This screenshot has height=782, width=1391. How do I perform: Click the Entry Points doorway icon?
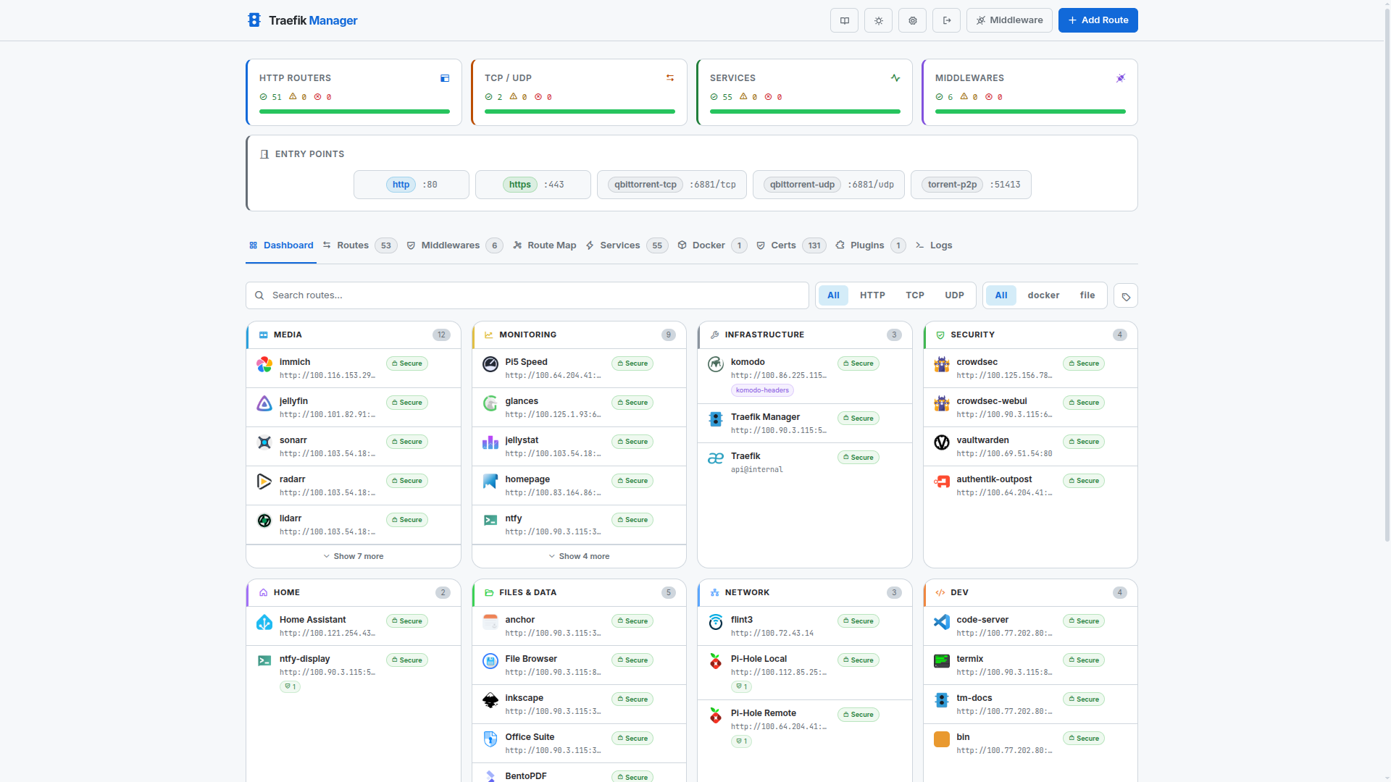point(264,154)
